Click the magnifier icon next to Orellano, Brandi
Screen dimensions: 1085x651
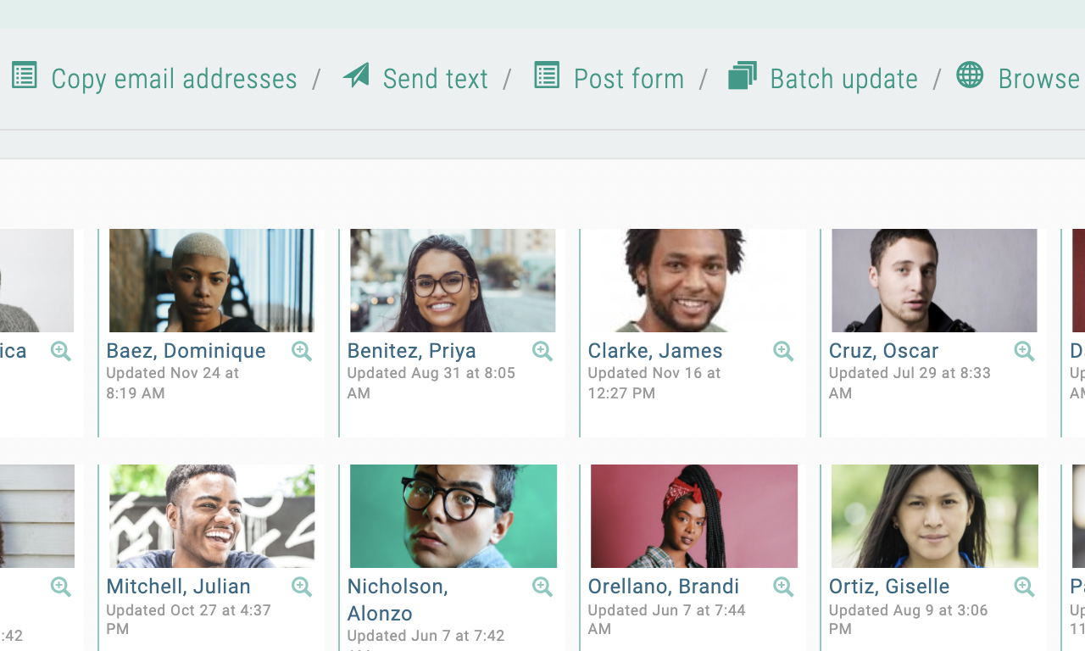(x=783, y=587)
